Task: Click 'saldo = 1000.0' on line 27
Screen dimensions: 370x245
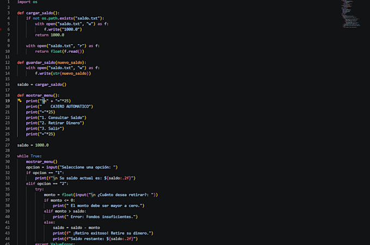Action: 33,145
